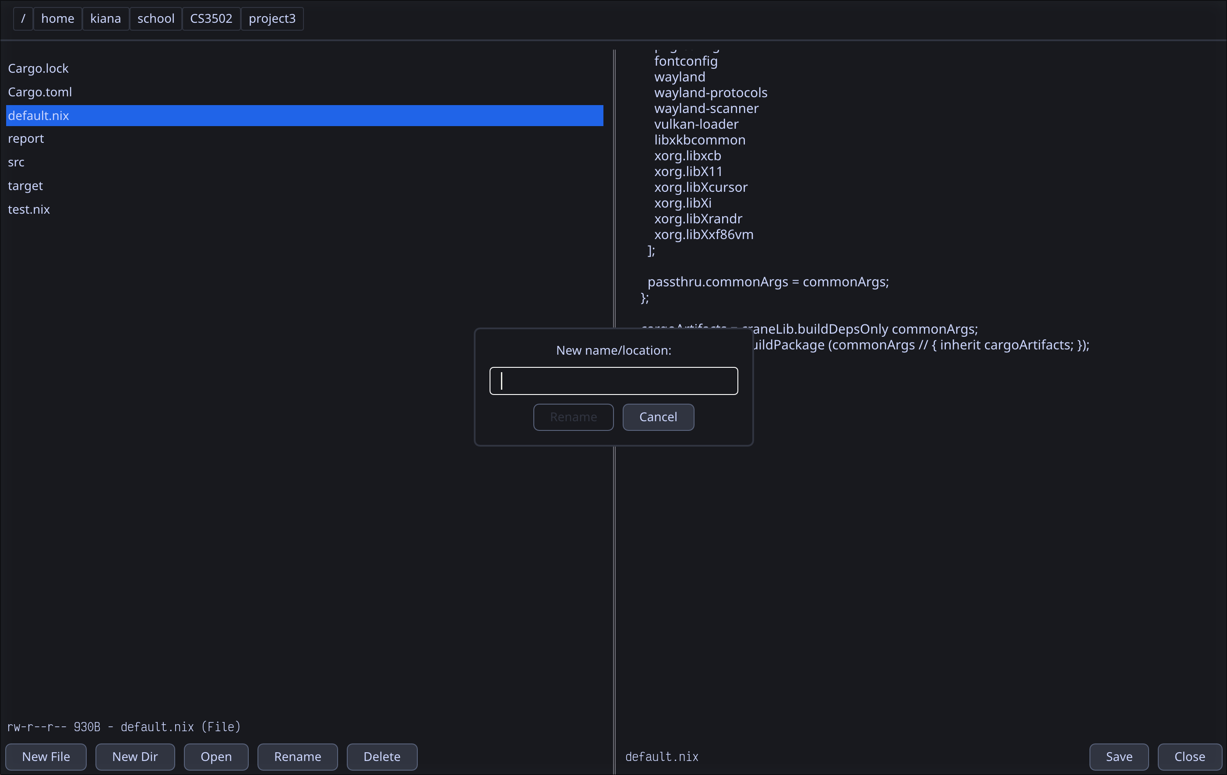
Task: Navigate to home breadcrumb
Action: point(57,19)
